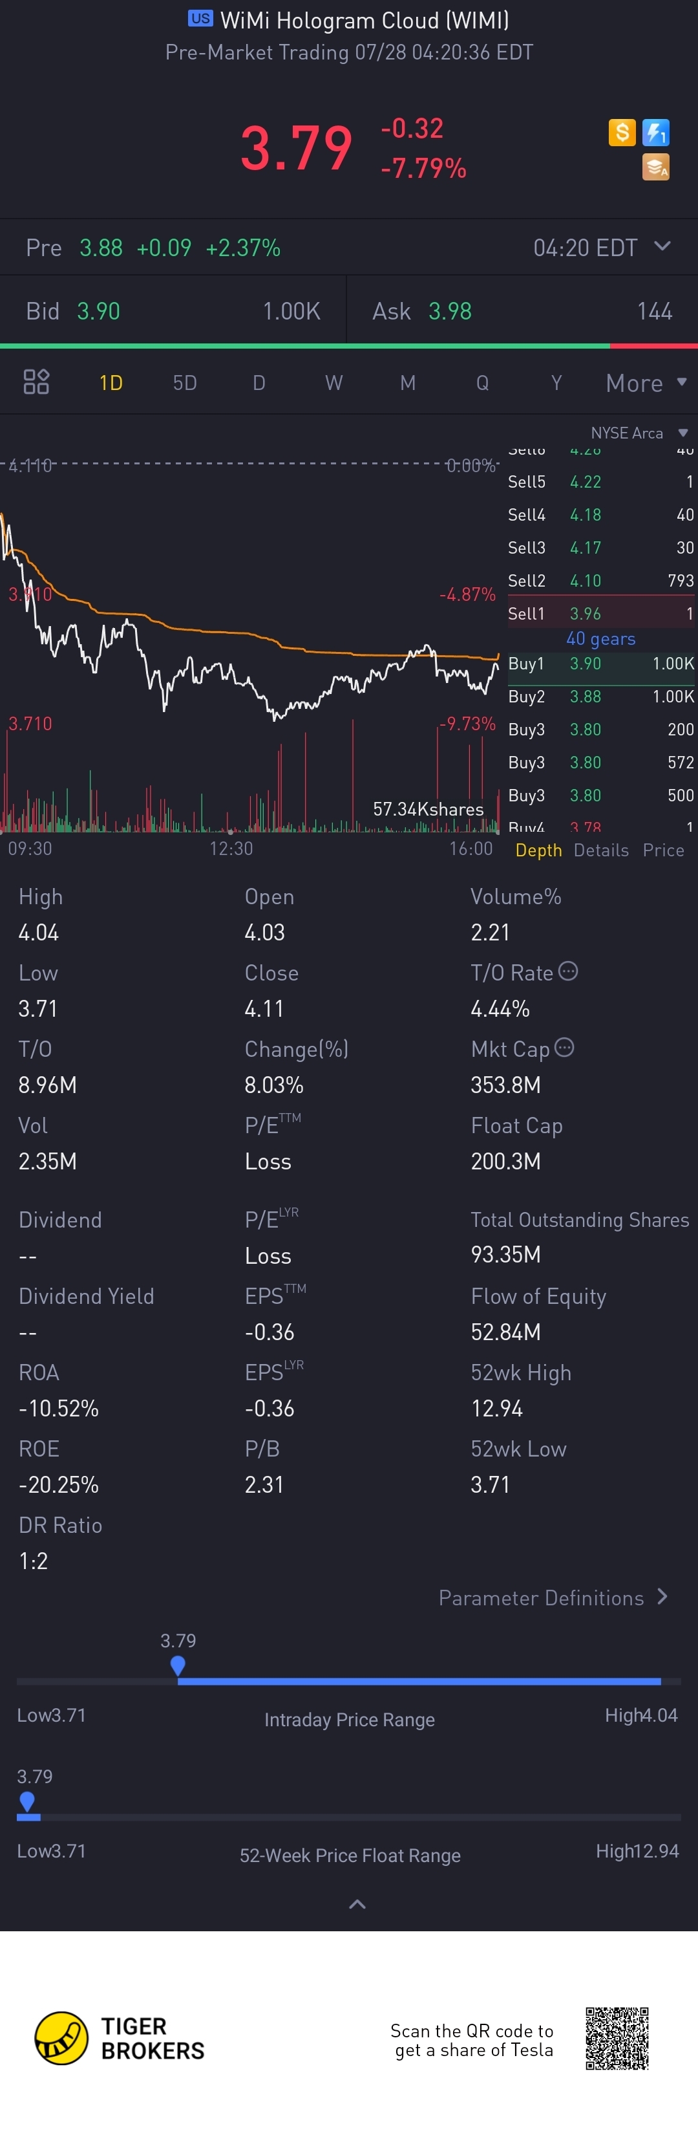Tap the ROE value -20.25%
This screenshot has width=698, height=2146.
tap(58, 1484)
